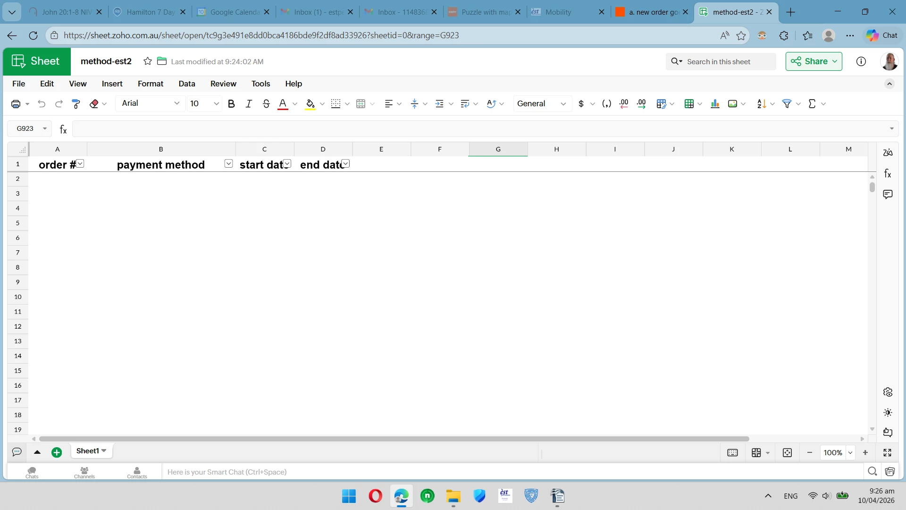Click the green Share button
906x510 pixels.
814,61
